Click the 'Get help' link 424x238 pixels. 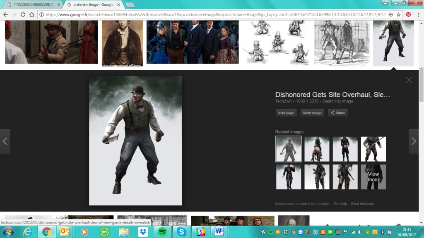tap(340, 204)
